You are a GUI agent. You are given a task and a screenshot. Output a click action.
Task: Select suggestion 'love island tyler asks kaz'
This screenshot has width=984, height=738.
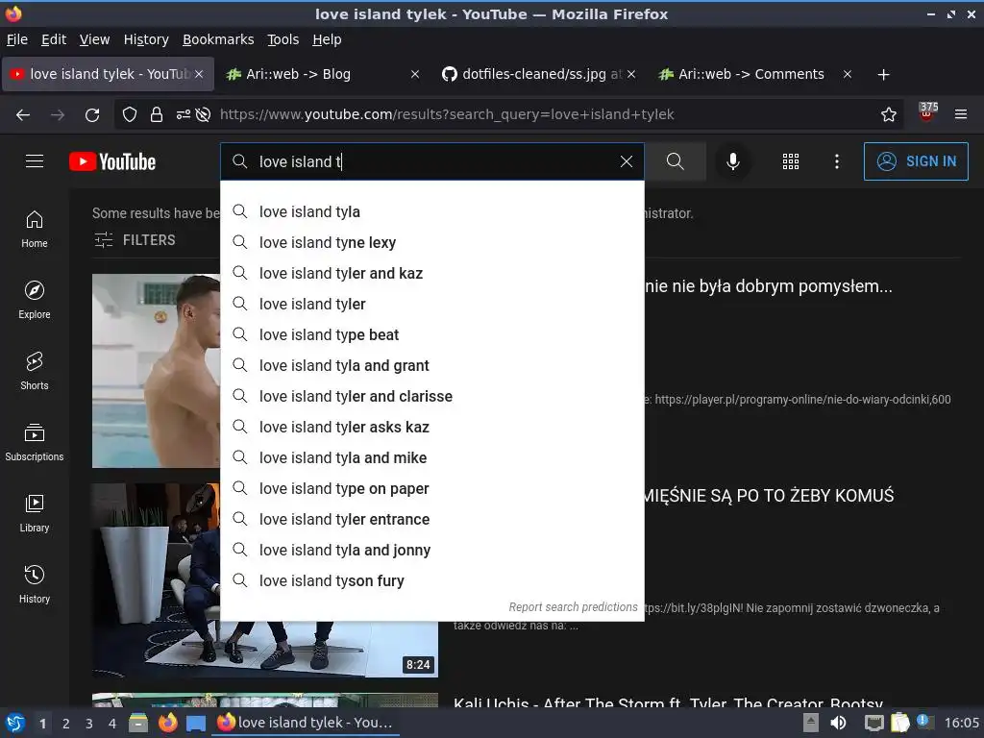(432, 427)
